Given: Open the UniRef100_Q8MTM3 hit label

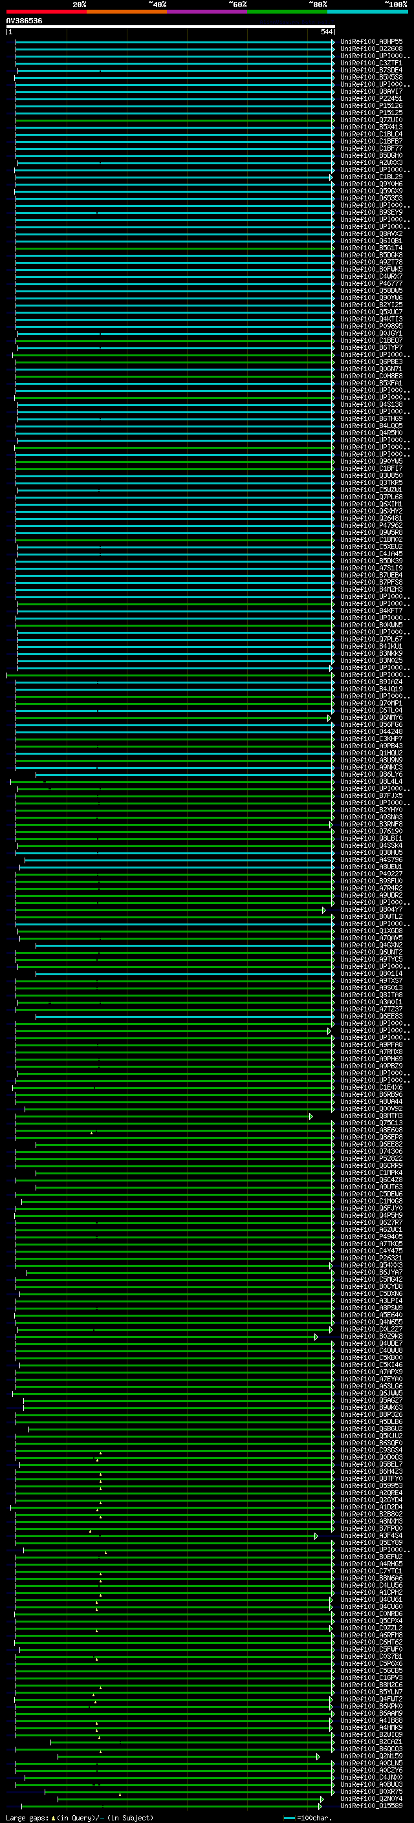Looking at the screenshot, I should coord(371,1117).
